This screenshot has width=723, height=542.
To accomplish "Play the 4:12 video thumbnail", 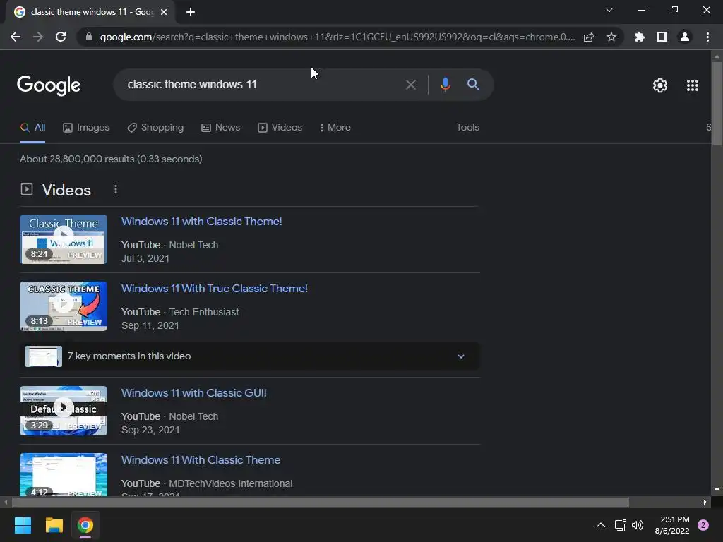I will [x=64, y=475].
